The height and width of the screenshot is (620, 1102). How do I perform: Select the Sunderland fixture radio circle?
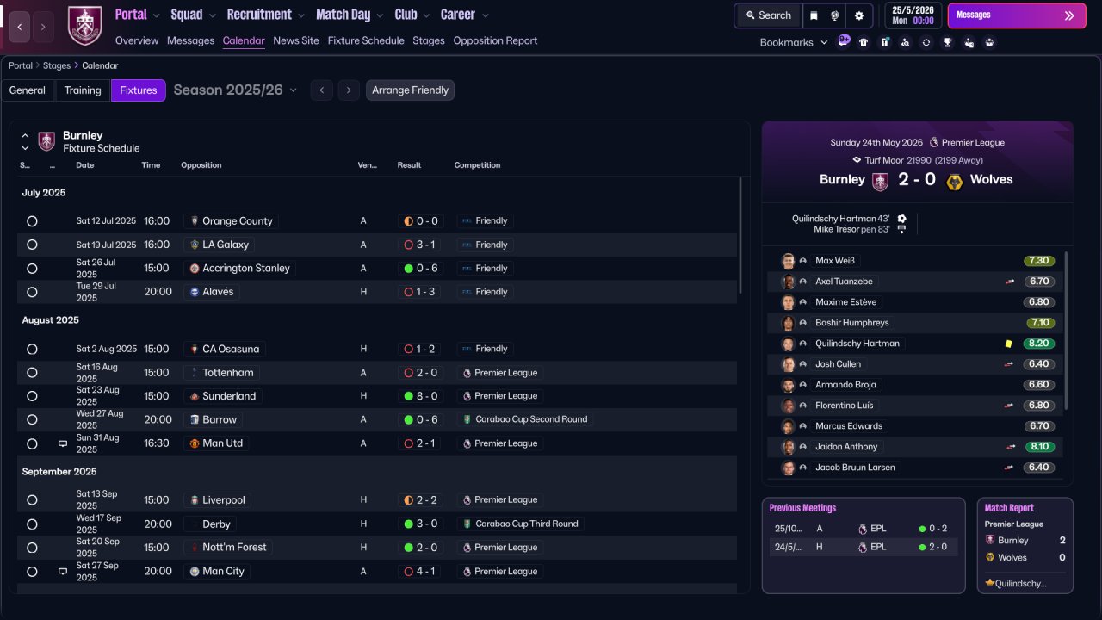(32, 396)
